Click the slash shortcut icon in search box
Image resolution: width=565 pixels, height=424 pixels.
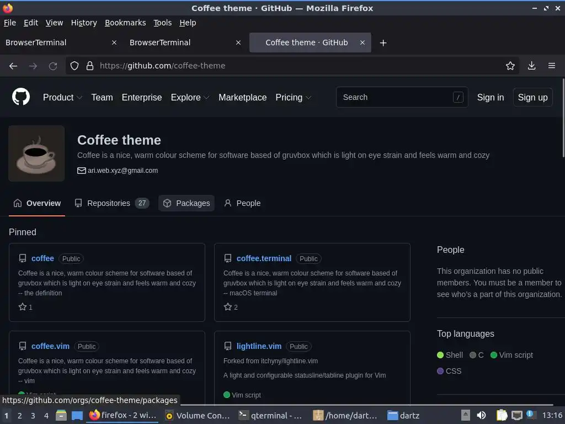click(458, 97)
